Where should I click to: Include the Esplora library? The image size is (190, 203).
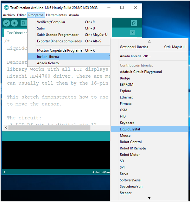(x=149, y=91)
